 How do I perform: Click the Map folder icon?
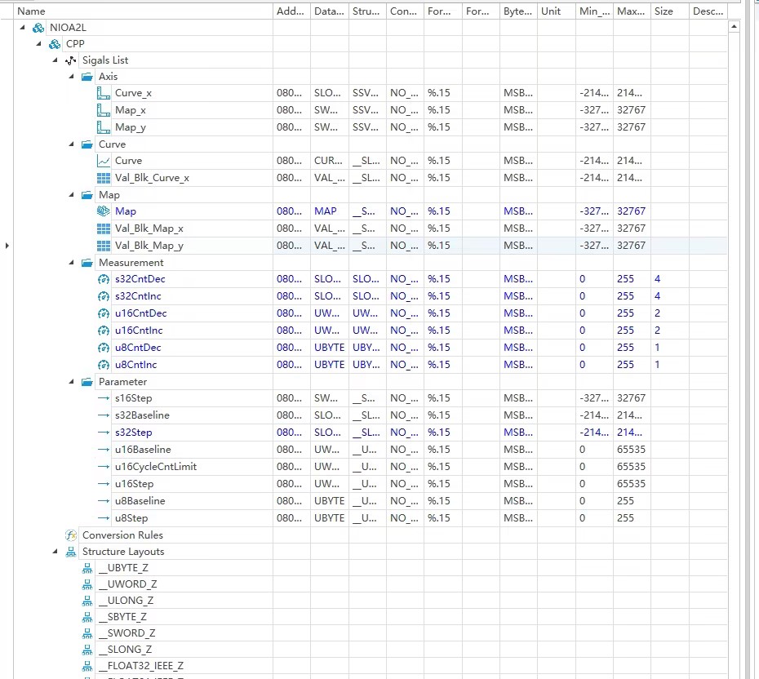coord(87,195)
